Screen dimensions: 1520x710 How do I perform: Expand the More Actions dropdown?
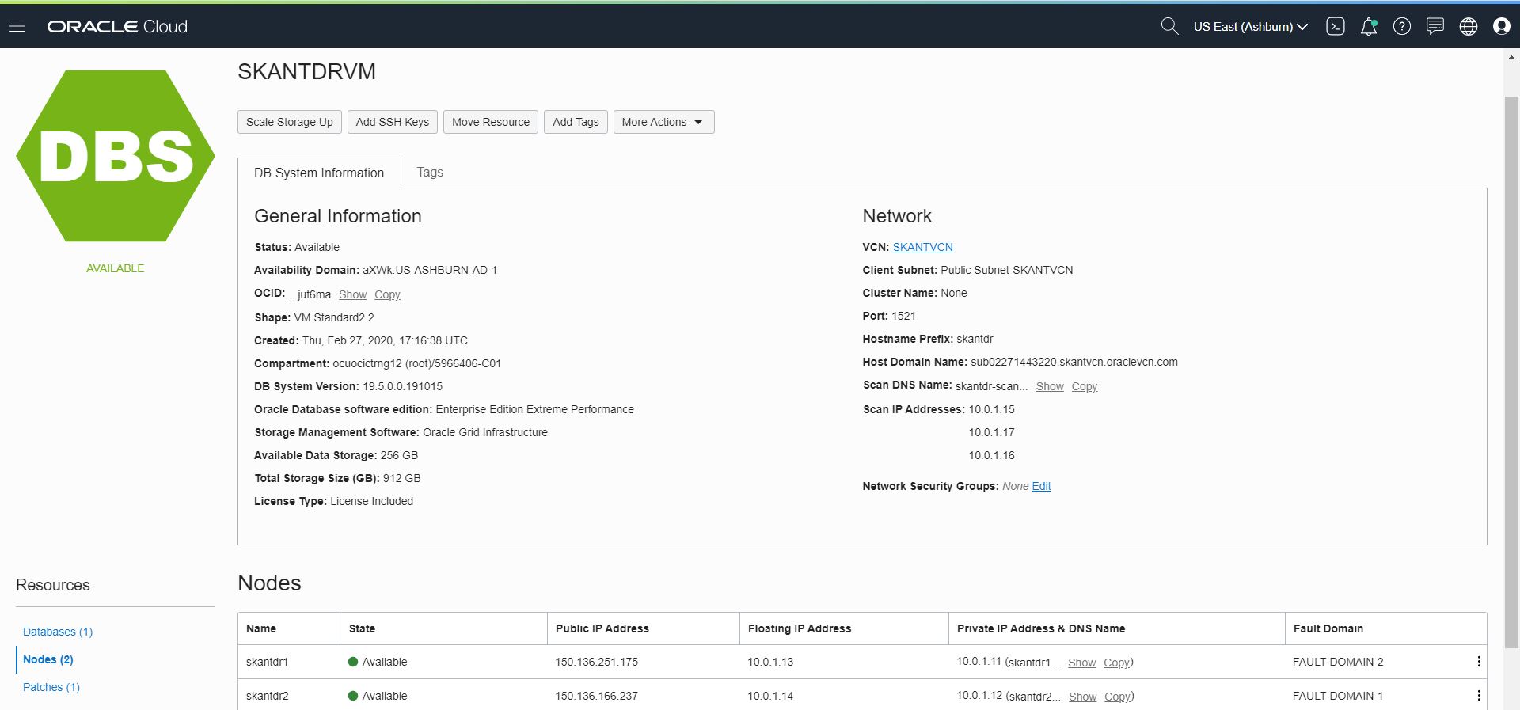point(663,122)
